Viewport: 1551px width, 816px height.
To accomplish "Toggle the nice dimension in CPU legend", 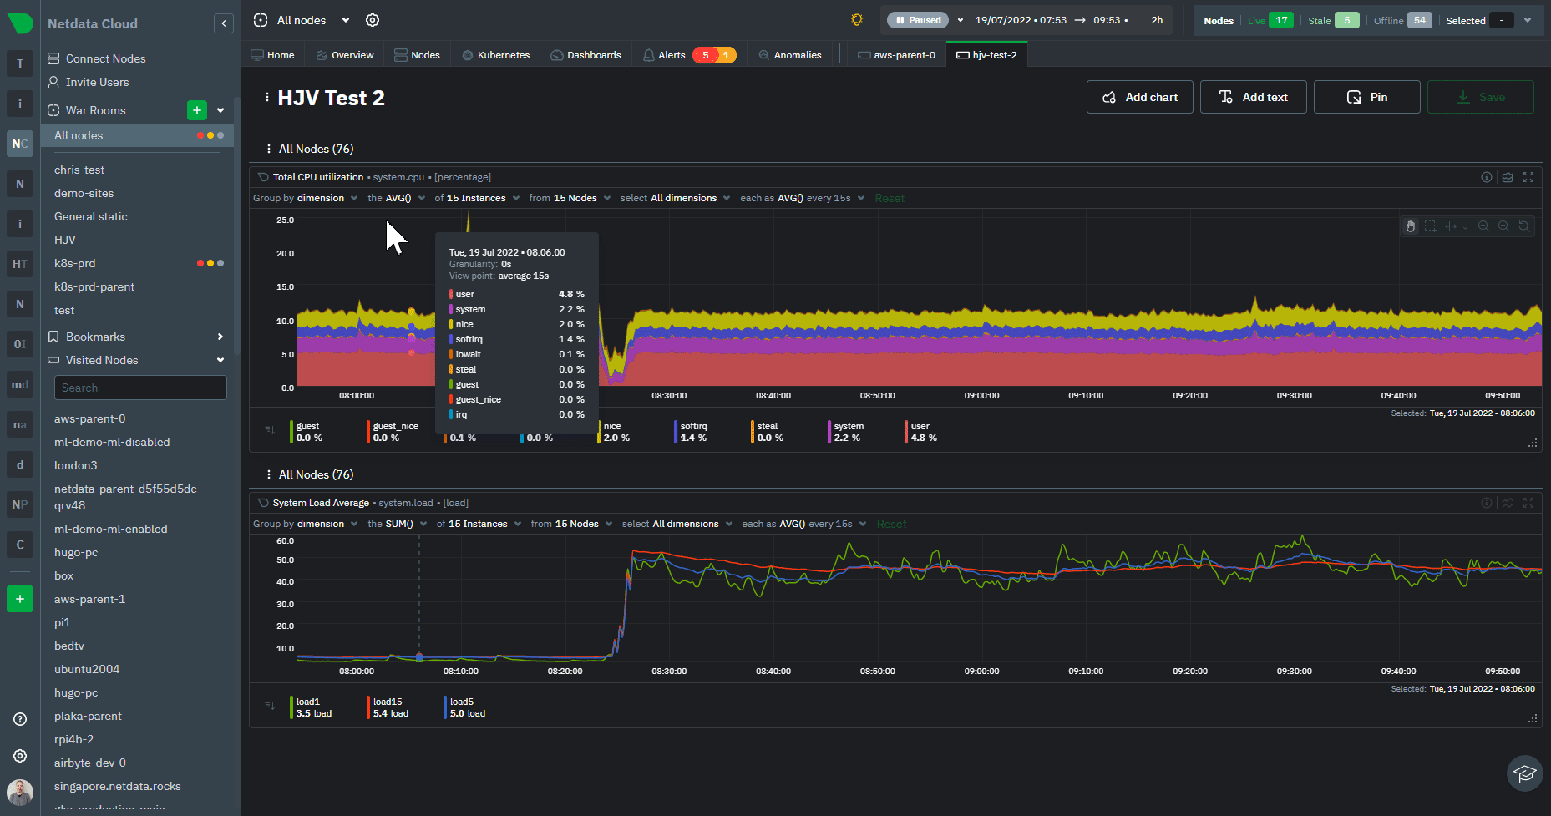I will click(x=616, y=432).
